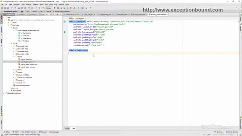Expand the SlidingPanelLayout root node

tap(4, 93)
